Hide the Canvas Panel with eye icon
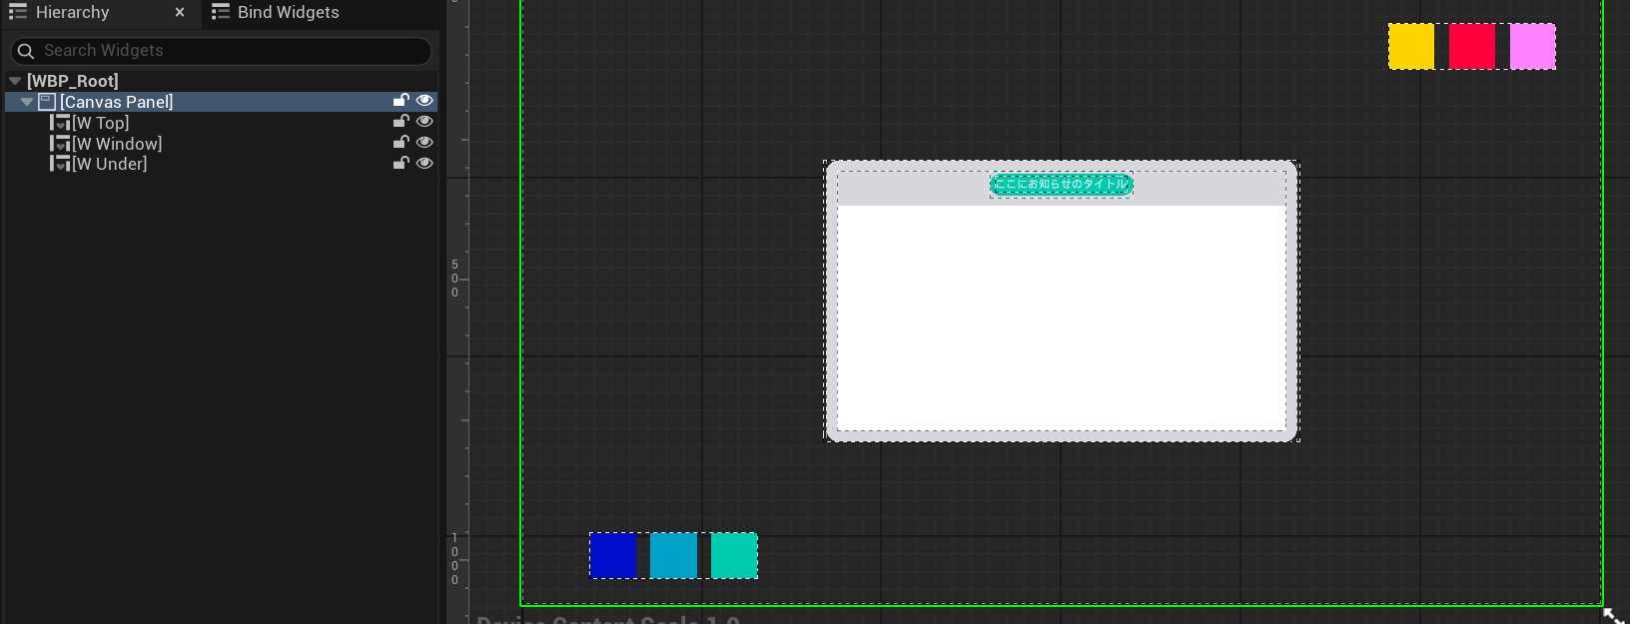The width and height of the screenshot is (1630, 624). 424,101
